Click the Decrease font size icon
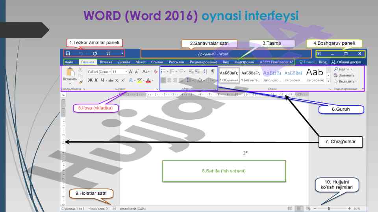The width and height of the screenshot is (378, 212). coord(137,71)
